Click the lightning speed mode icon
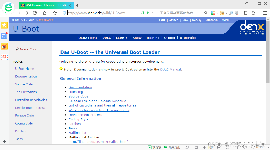 [148, 13]
